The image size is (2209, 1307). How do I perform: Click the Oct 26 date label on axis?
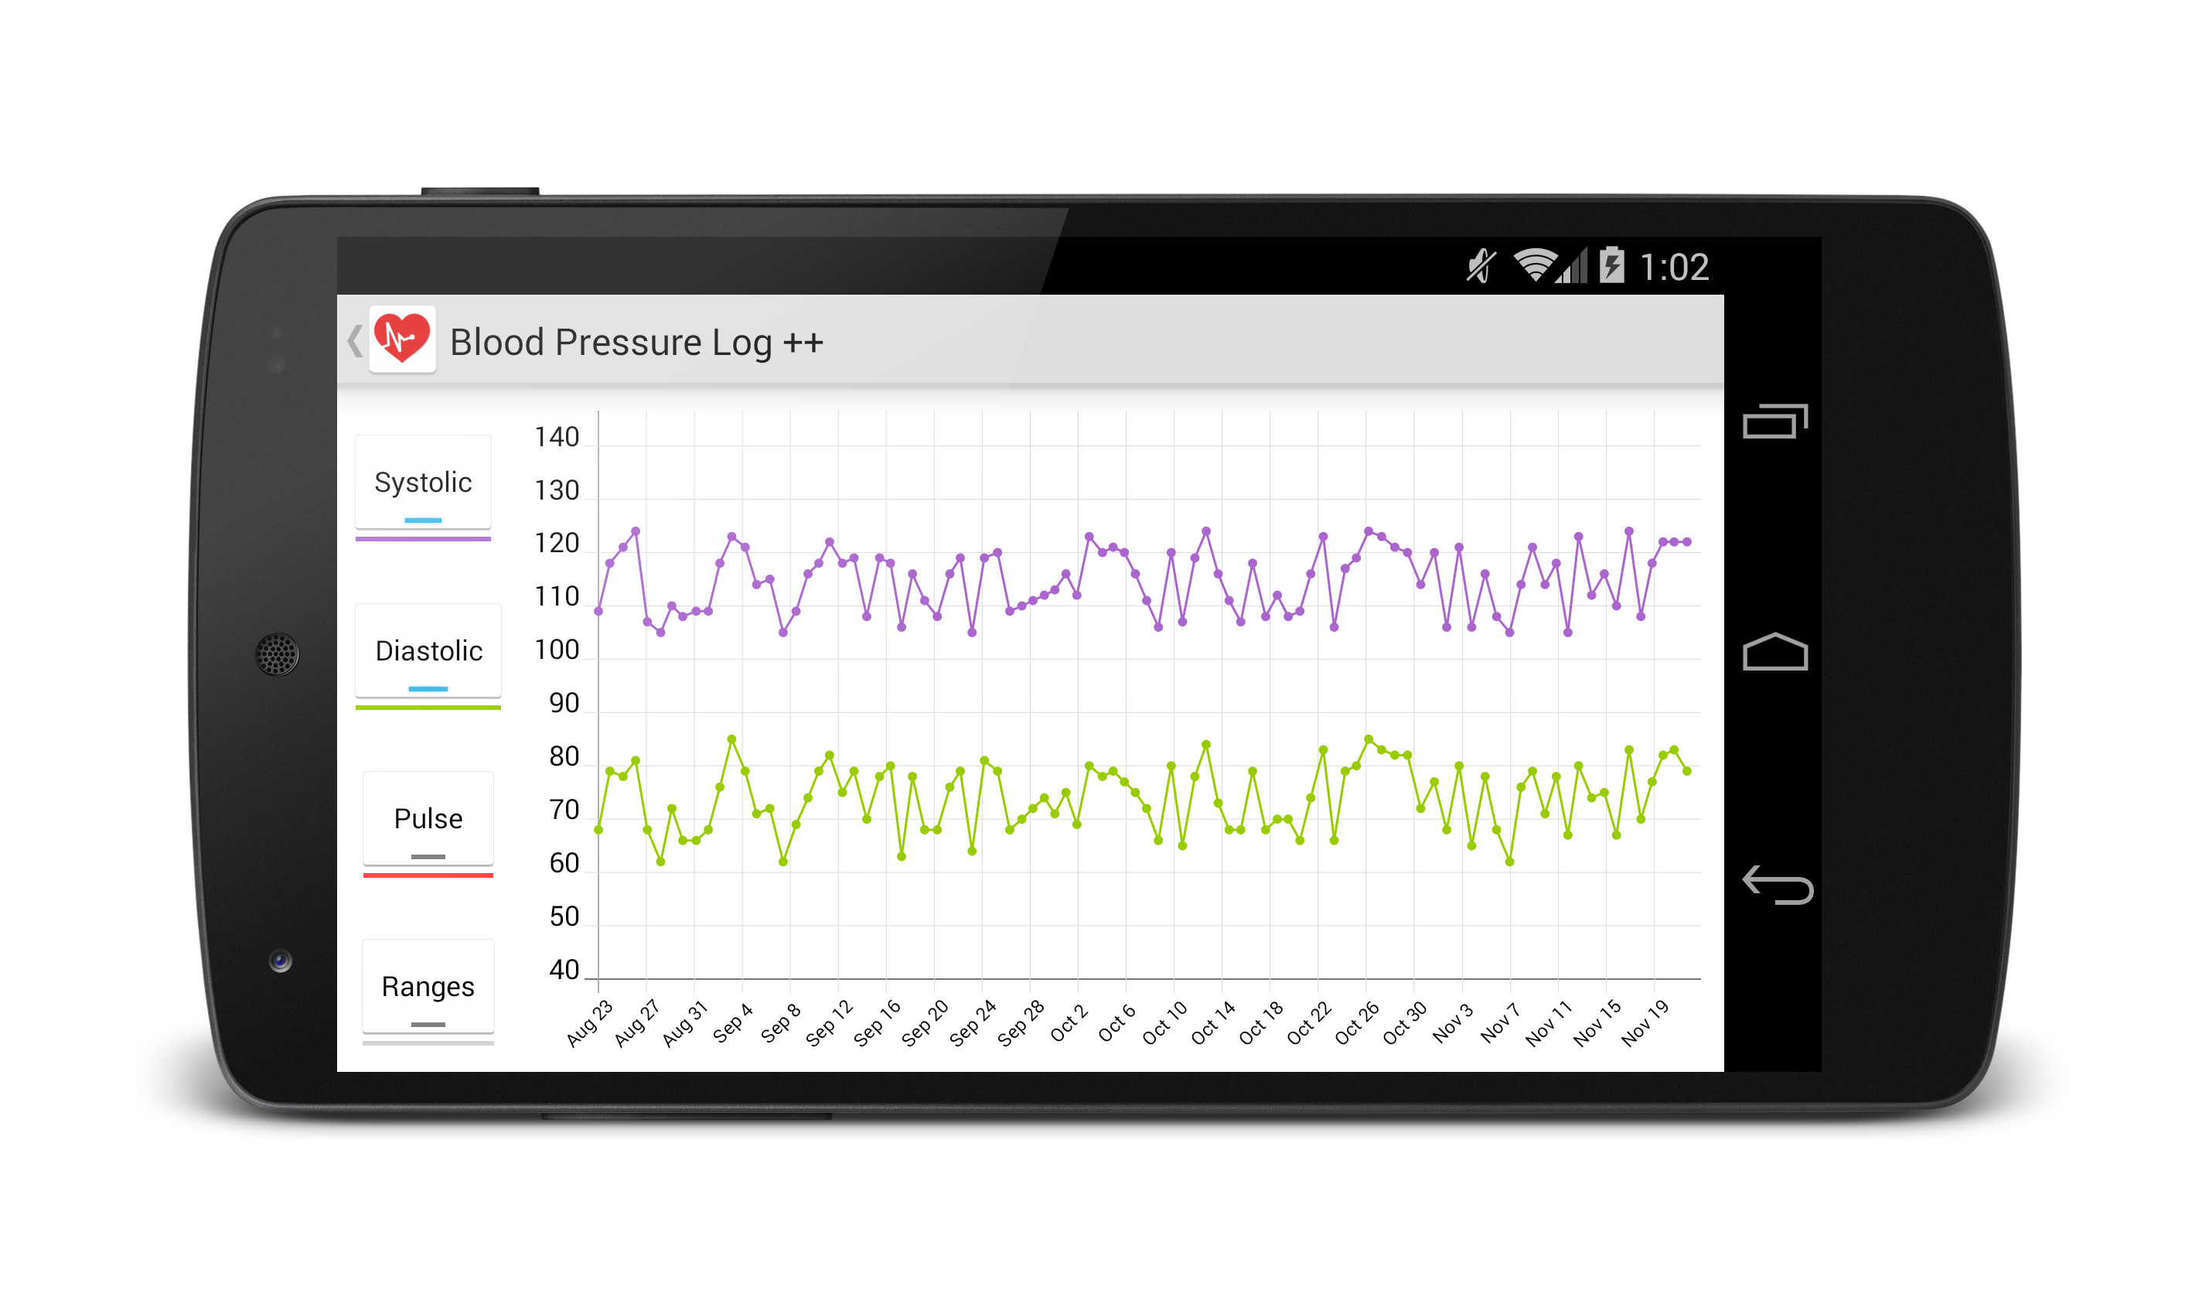click(x=1357, y=1023)
